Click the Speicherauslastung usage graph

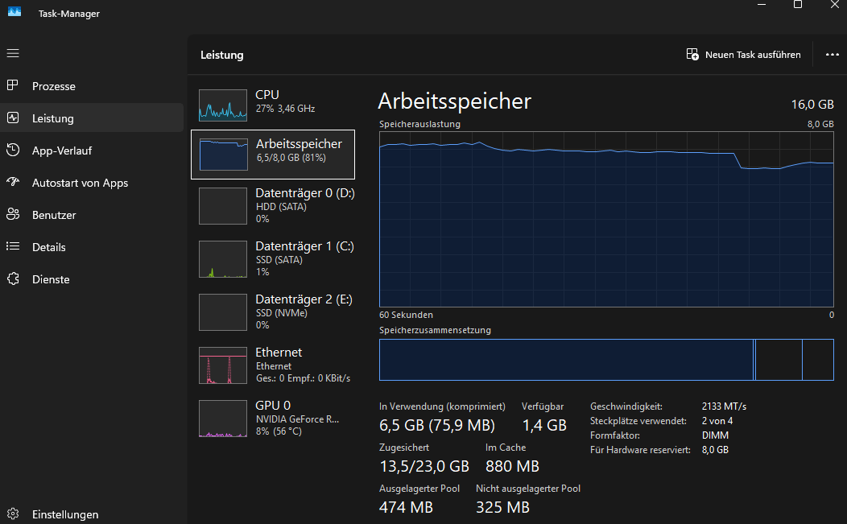click(x=606, y=219)
